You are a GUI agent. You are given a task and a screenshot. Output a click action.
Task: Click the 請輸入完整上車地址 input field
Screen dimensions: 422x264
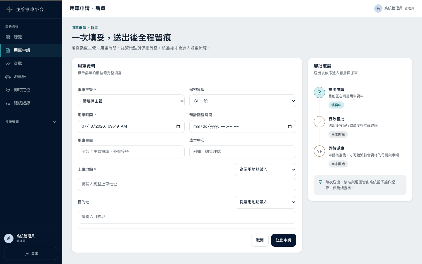[x=187, y=185]
